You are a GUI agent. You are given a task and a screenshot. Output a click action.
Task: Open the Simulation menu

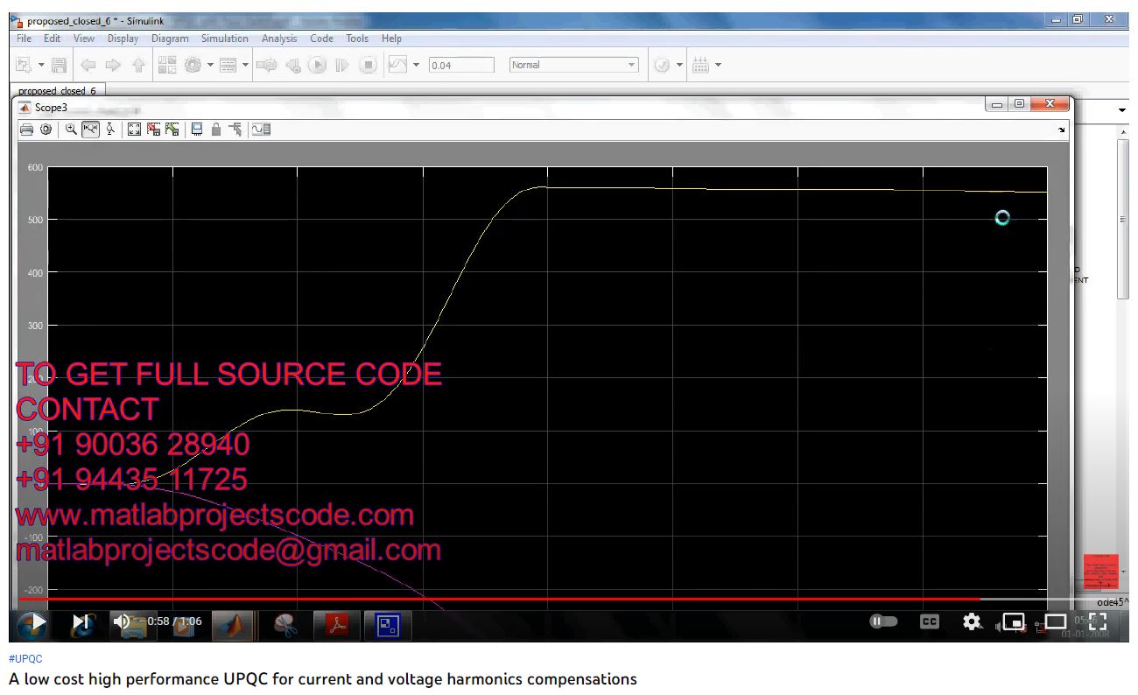224,39
